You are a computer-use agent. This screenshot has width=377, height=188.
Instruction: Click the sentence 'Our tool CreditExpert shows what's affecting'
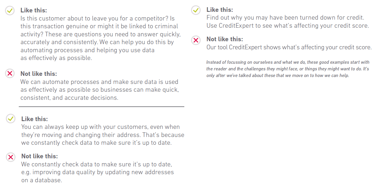point(289,47)
